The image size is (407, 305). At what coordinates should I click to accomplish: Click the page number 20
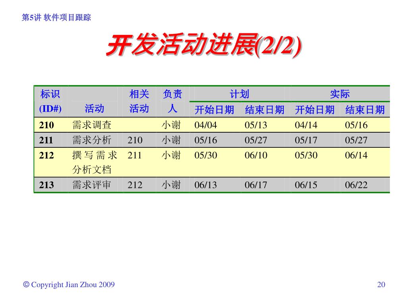(381, 284)
